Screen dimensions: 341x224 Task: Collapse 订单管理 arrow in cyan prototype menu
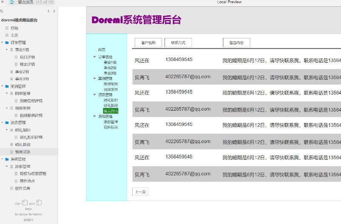pos(94,57)
